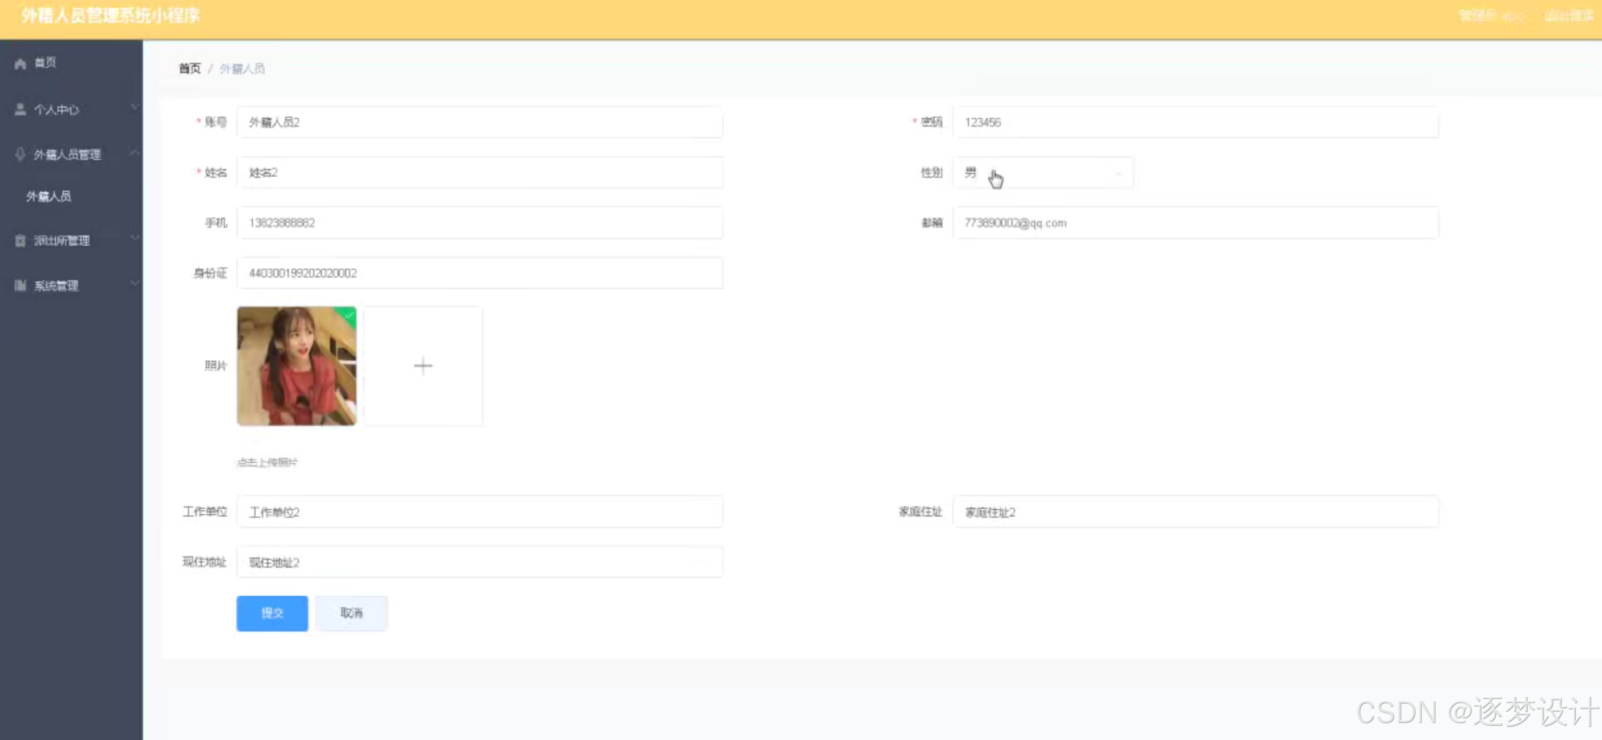
Task: Click the 退出登录 logout link
Action: pyautogui.click(x=1568, y=16)
